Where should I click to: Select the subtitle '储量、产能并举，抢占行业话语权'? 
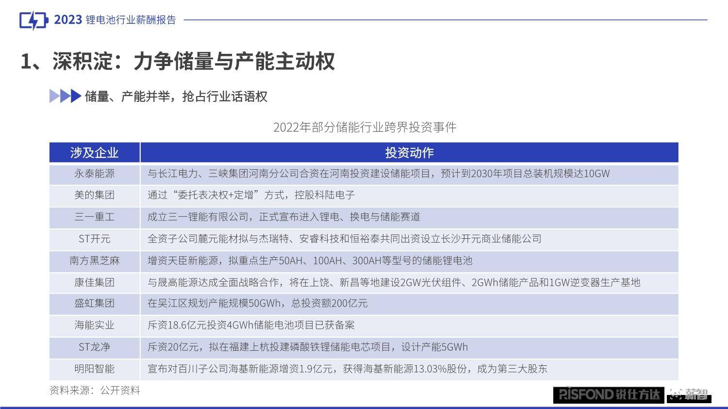176,96
